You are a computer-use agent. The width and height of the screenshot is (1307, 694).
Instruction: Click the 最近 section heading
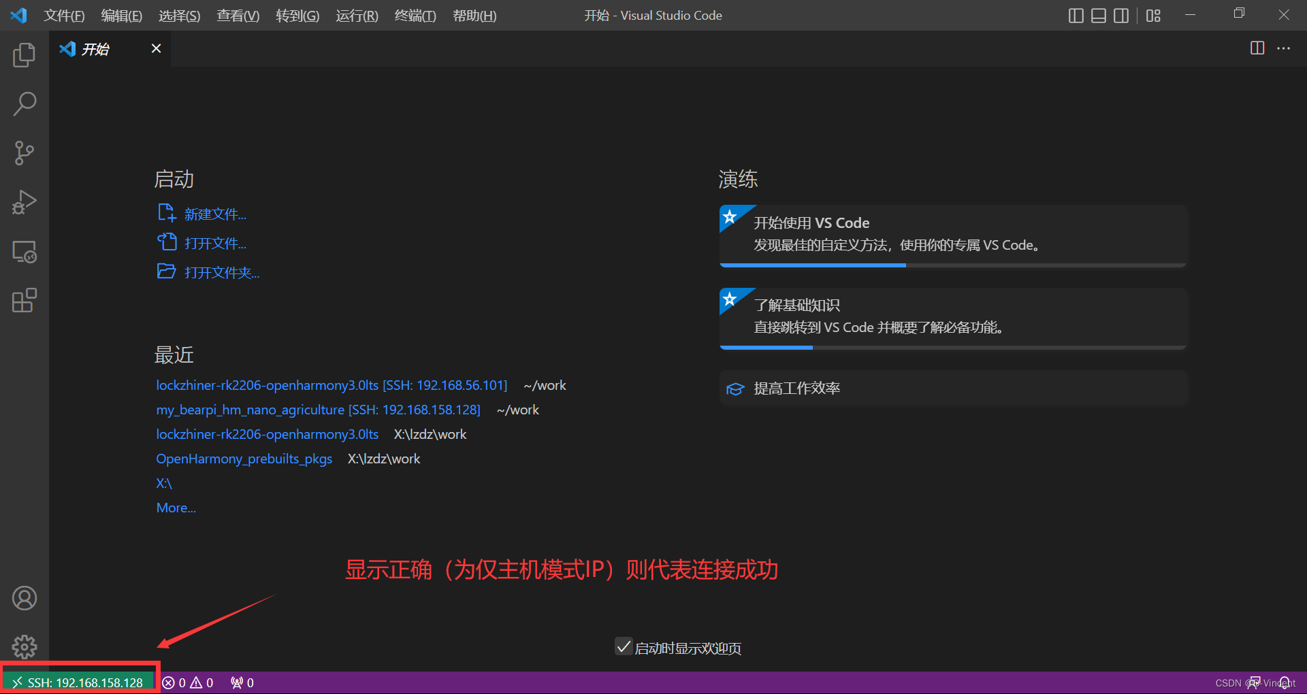pos(174,354)
